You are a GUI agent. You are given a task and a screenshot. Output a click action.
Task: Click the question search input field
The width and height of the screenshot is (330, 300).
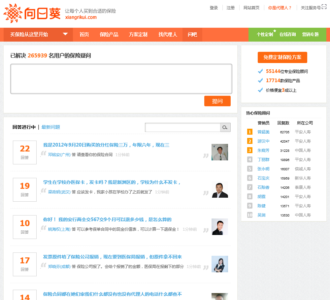[182, 127]
